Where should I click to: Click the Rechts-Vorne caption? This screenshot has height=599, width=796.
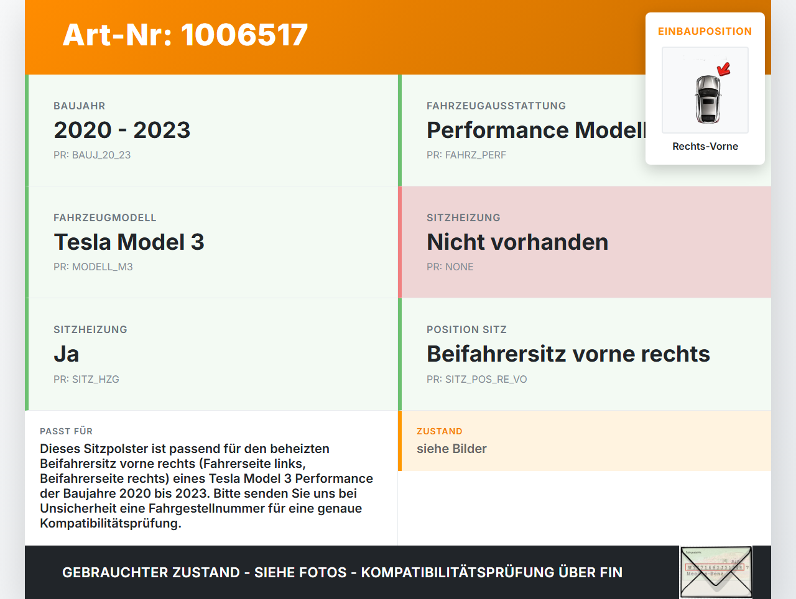point(705,146)
